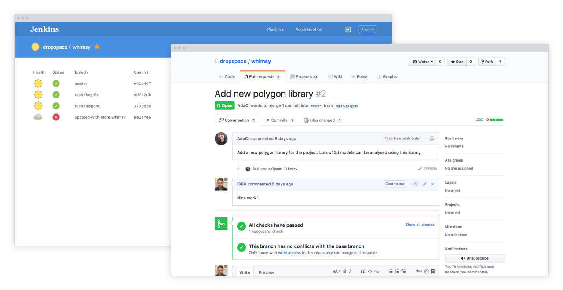The width and height of the screenshot is (563, 290).
Task: Open the Administration menu in Jenkins
Action: (x=308, y=29)
